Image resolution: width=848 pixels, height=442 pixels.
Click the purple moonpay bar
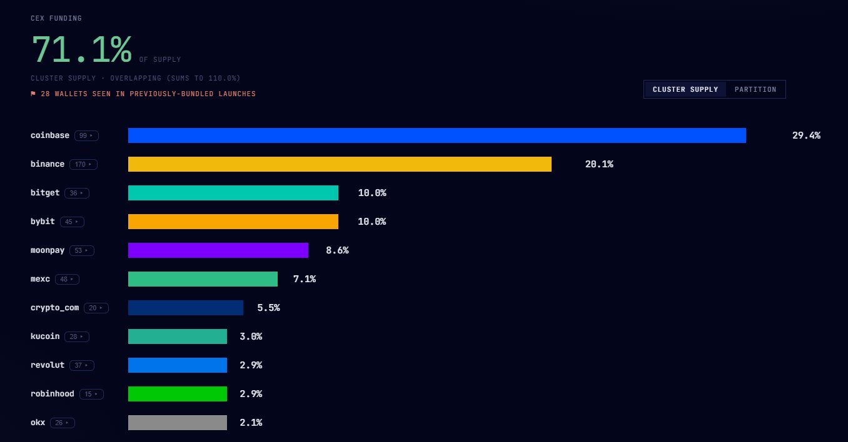point(218,250)
